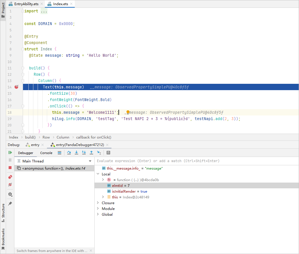The width and height of the screenshot is (299, 254).
Task: Click the Column breadcrumb item
Action: point(63,137)
